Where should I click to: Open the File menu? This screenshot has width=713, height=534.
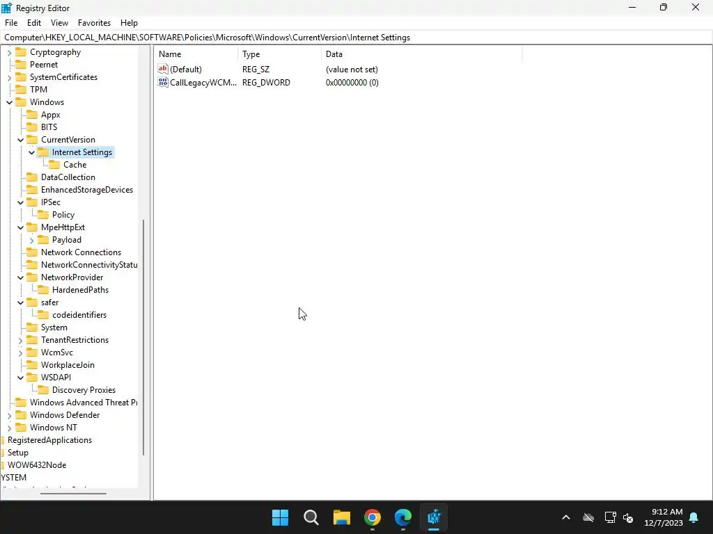point(11,23)
